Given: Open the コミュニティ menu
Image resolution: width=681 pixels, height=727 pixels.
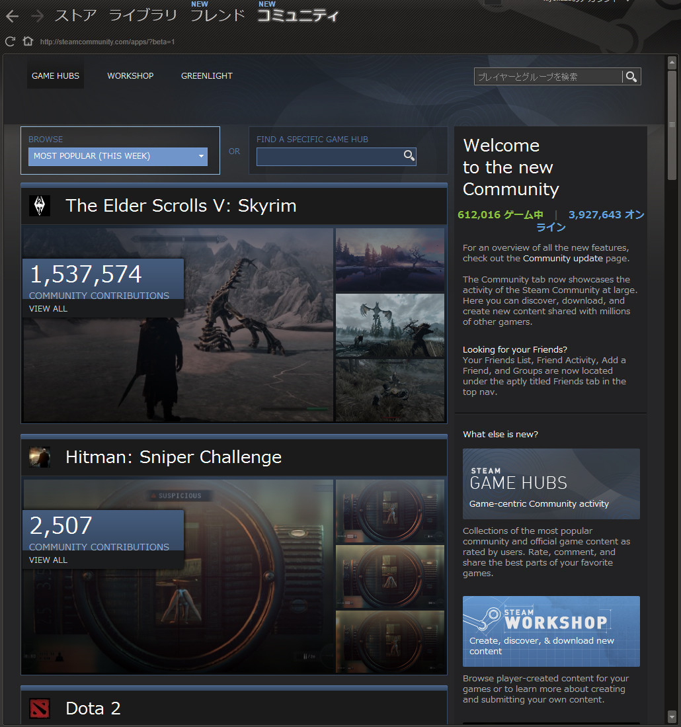Looking at the screenshot, I should point(298,15).
